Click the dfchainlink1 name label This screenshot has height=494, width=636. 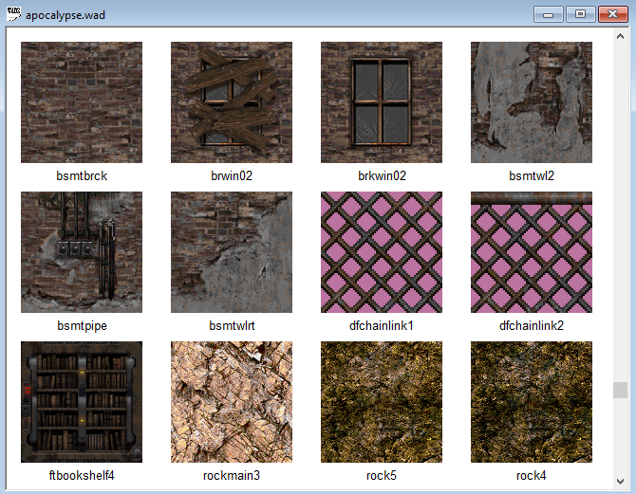(382, 325)
